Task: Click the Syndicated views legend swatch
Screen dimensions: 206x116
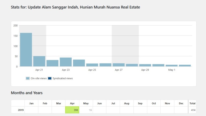Action: (50, 78)
